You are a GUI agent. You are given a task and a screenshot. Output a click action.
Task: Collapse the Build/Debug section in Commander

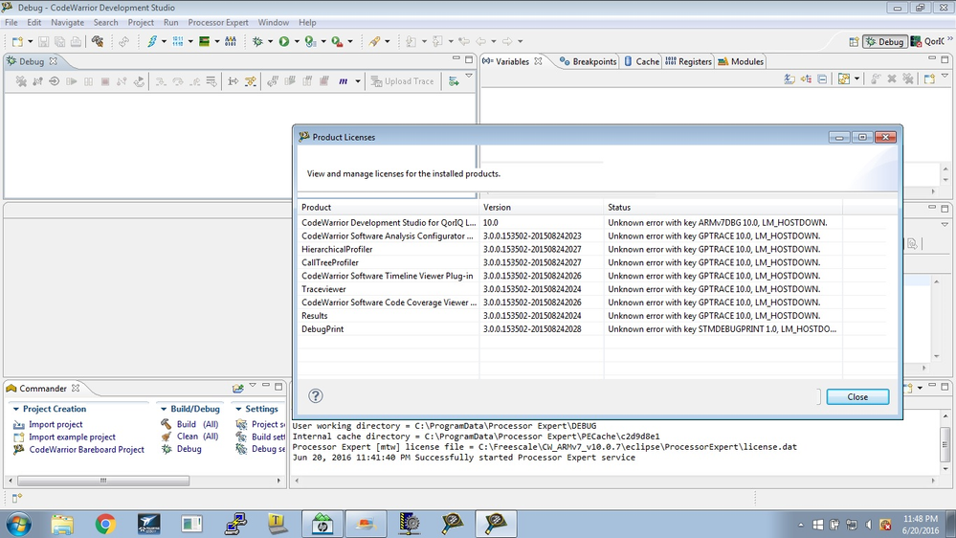coord(164,409)
